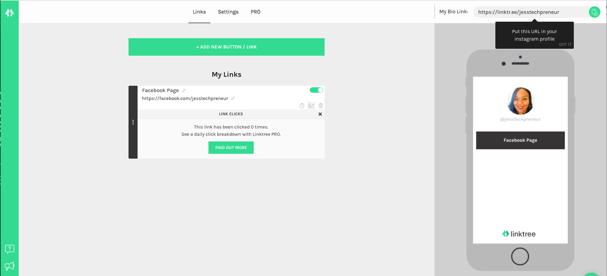Image resolution: width=607 pixels, height=276 pixels.
Task: Dismiss tooltip with Got It
Action: [x=565, y=44]
